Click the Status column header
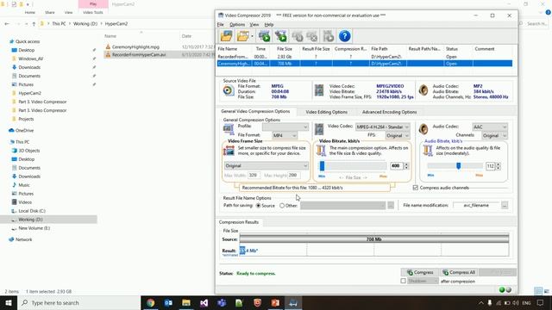Image resolution: width=552 pixels, height=310 pixels. click(452, 49)
